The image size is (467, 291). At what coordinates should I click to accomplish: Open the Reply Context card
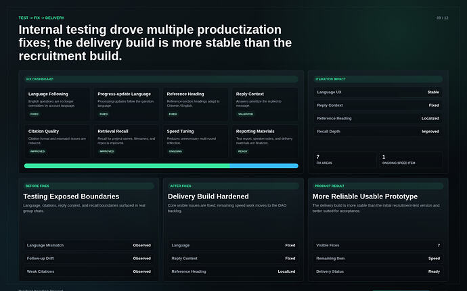[265, 104]
